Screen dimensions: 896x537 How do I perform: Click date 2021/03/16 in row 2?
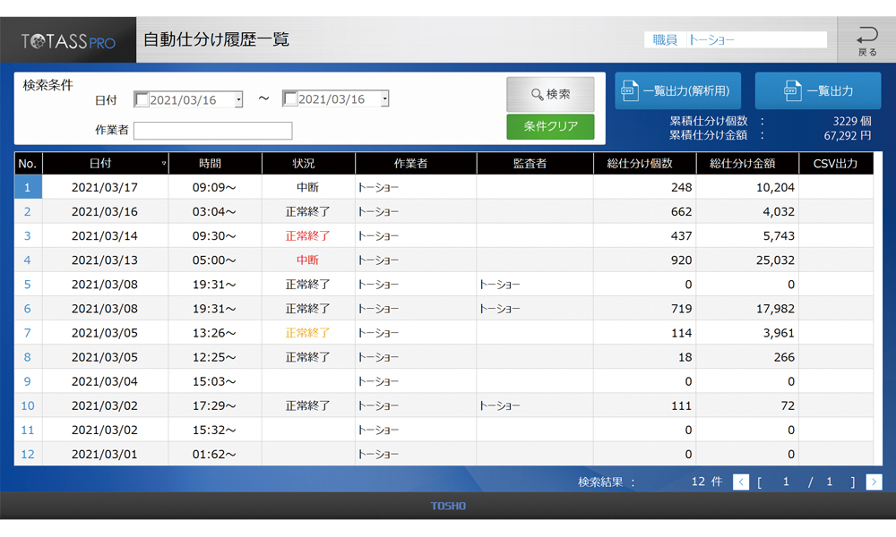[105, 212]
